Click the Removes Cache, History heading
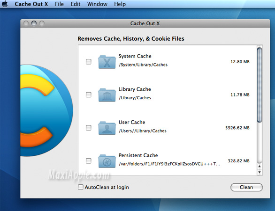Screen dimensions: 275x211 click(x=131, y=39)
